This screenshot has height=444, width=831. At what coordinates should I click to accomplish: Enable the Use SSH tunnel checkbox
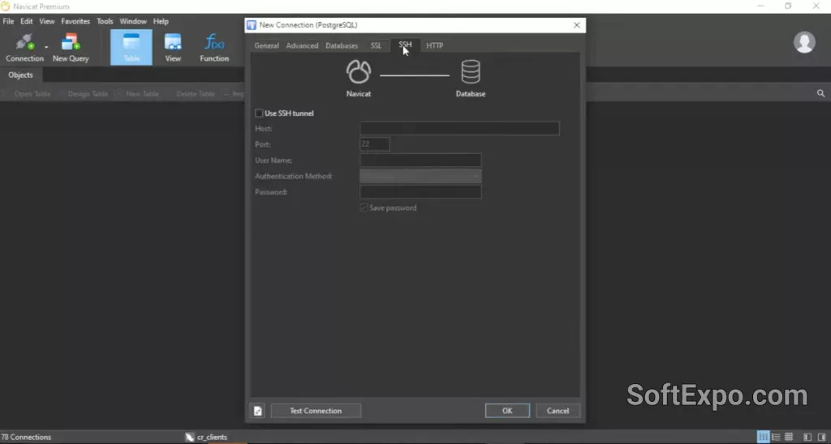tap(259, 113)
